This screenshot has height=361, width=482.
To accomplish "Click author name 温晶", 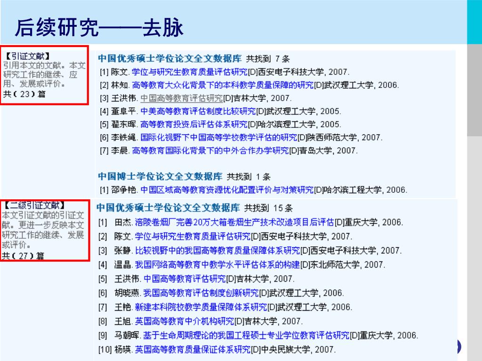I will pyautogui.click(x=123, y=265).
